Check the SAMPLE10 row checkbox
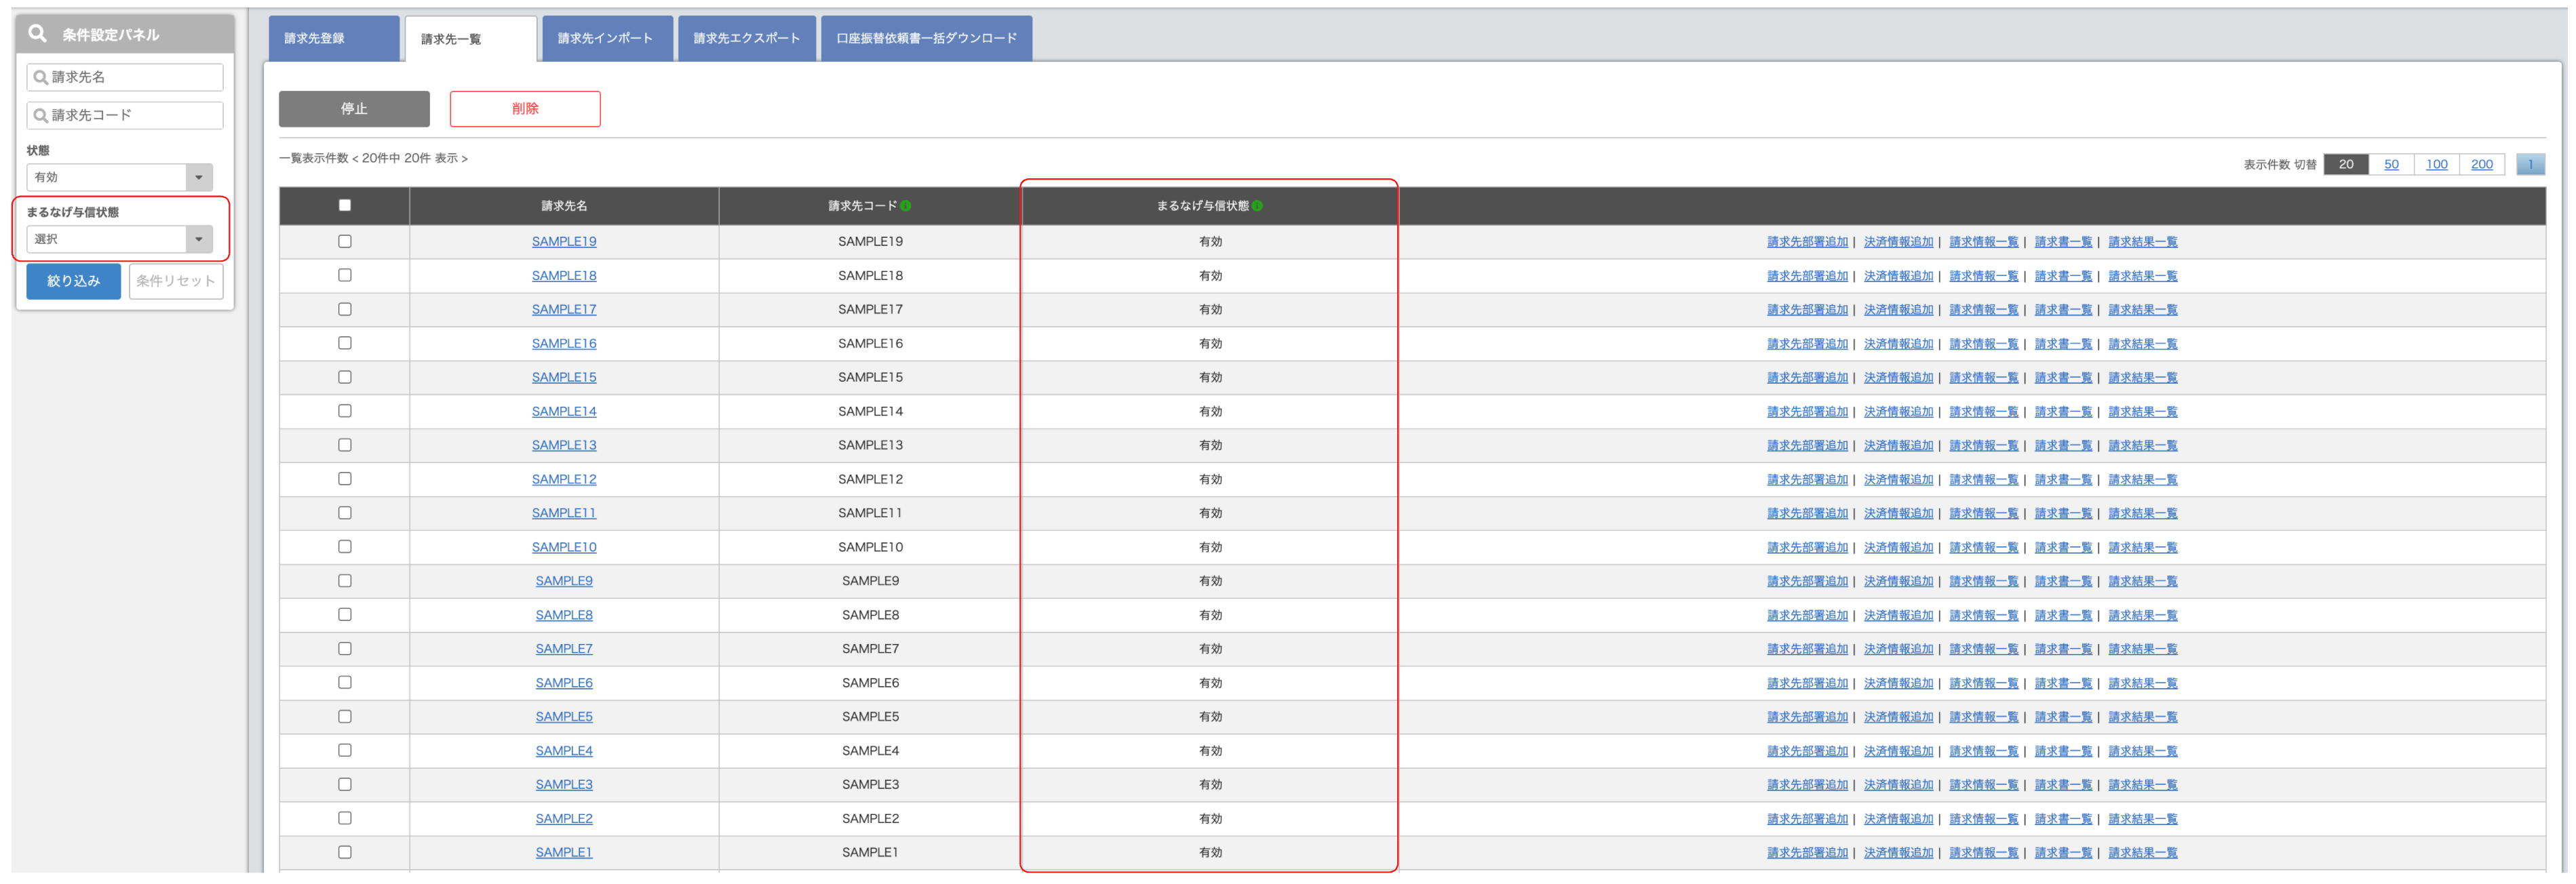This screenshot has height=884, width=2576. [345, 547]
